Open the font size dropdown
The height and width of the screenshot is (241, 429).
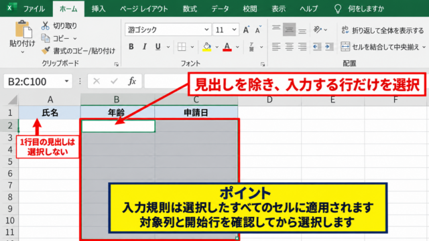tap(234, 29)
